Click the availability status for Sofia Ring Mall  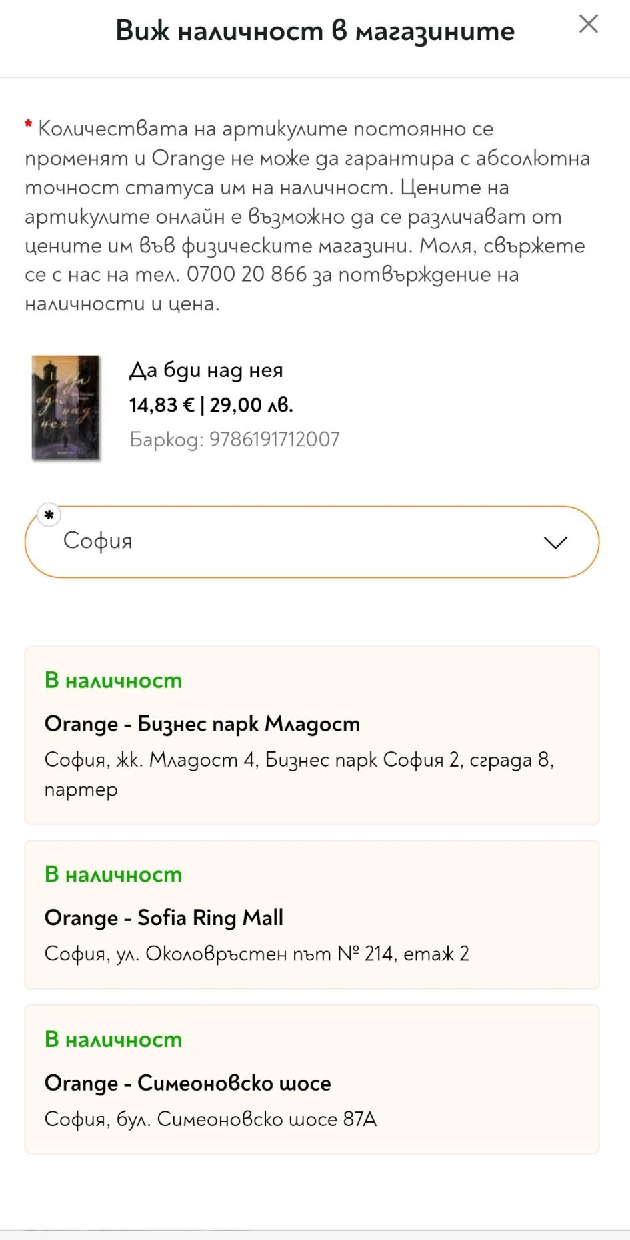(x=113, y=874)
